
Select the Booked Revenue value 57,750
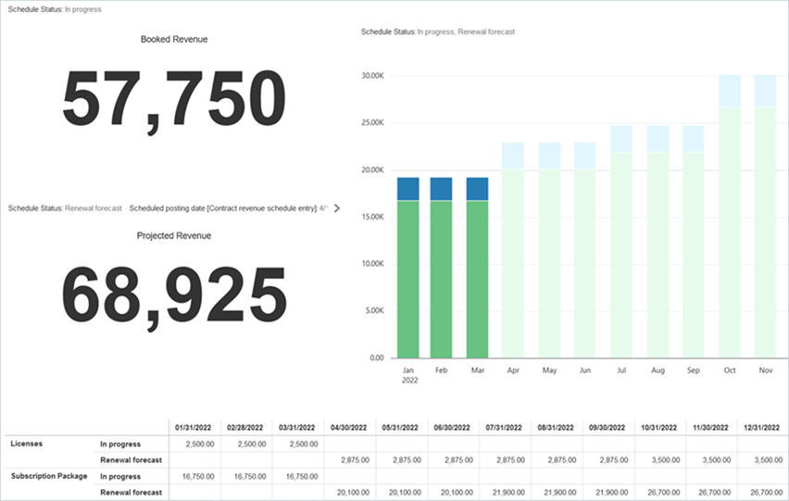(174, 100)
